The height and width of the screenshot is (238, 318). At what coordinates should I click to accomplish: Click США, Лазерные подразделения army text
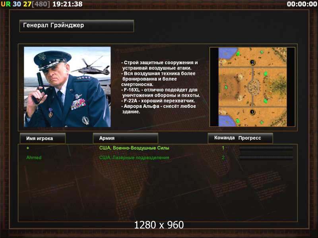[x=134, y=157]
